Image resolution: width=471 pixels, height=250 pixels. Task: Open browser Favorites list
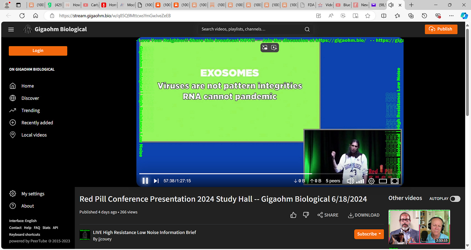click(x=397, y=16)
